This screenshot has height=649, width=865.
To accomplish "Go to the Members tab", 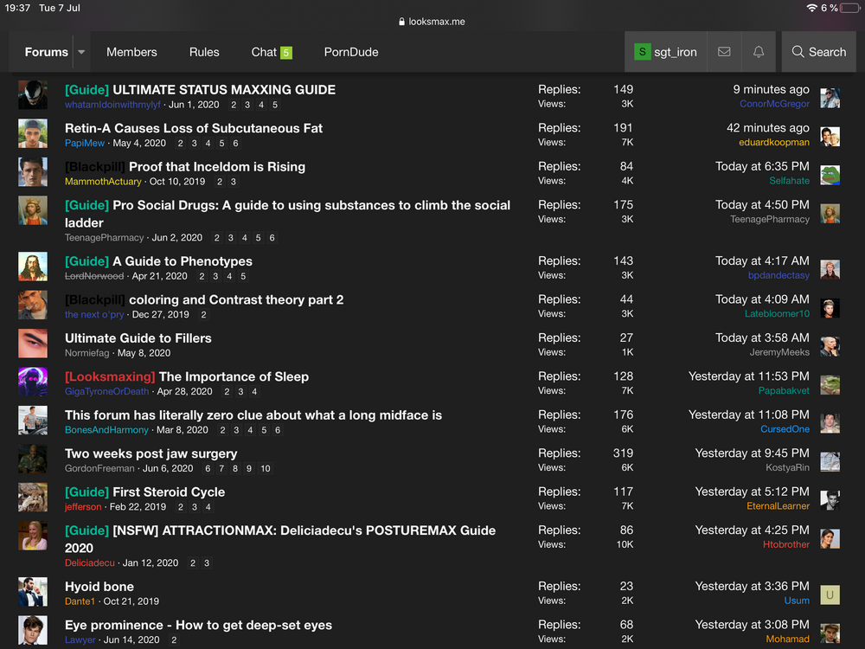I will pyautogui.click(x=131, y=52).
